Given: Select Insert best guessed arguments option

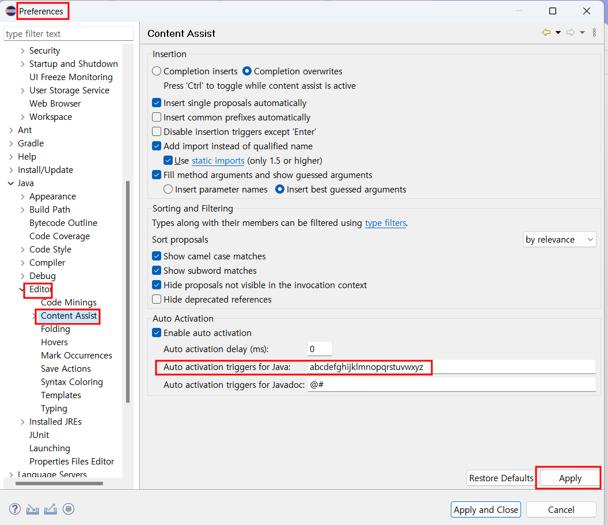Looking at the screenshot, I should [280, 189].
